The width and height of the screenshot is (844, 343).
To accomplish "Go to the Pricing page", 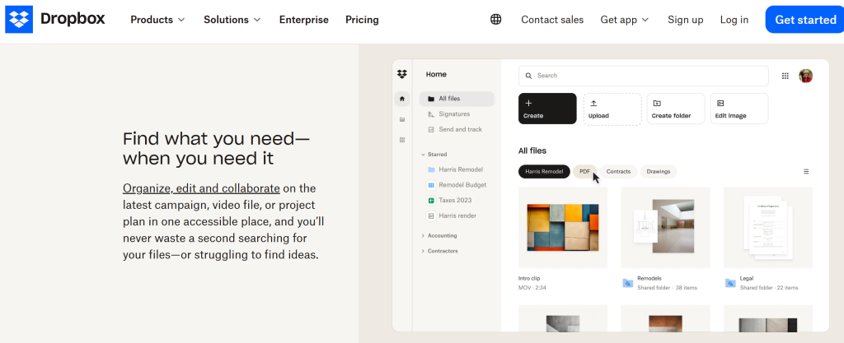I will pyautogui.click(x=362, y=20).
